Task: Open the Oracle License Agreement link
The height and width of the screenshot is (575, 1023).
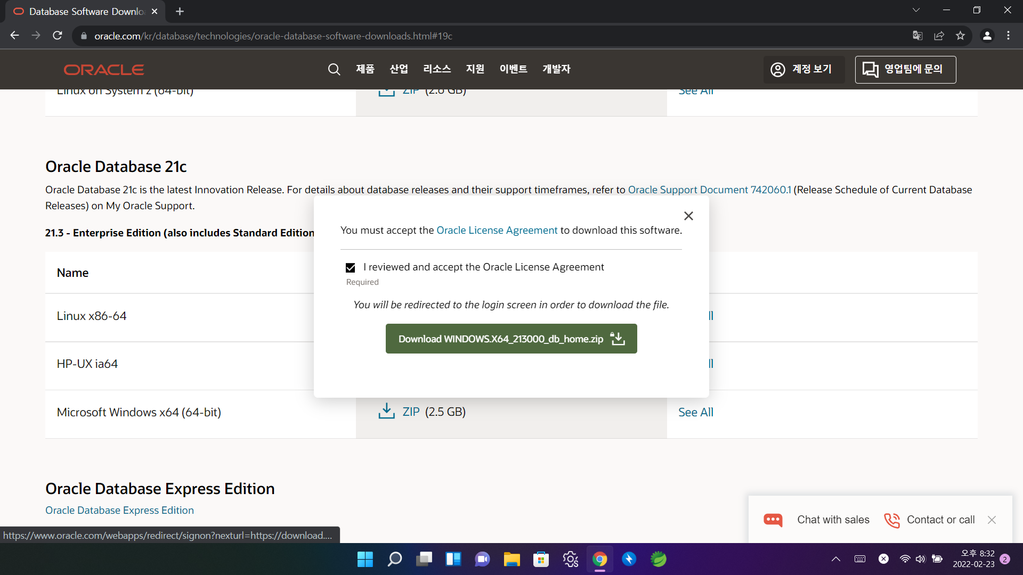Action: coord(497,231)
